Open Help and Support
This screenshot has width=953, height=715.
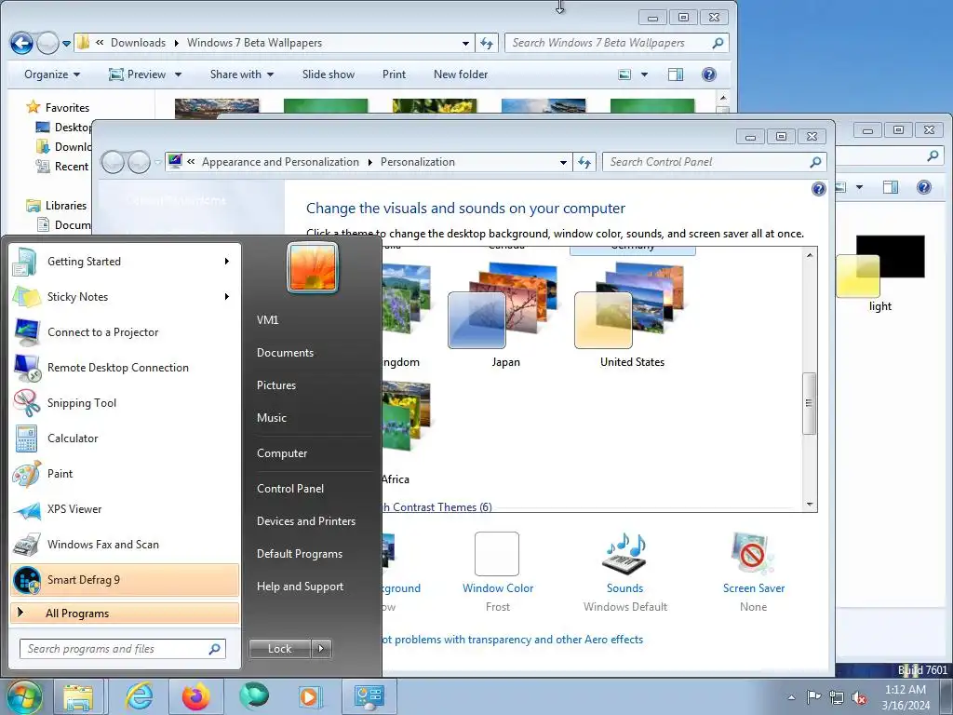(x=300, y=587)
